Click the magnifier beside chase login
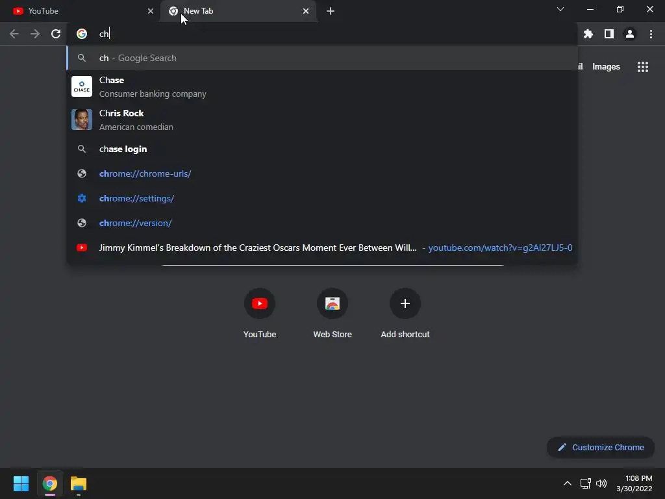665x499 pixels. pos(82,149)
